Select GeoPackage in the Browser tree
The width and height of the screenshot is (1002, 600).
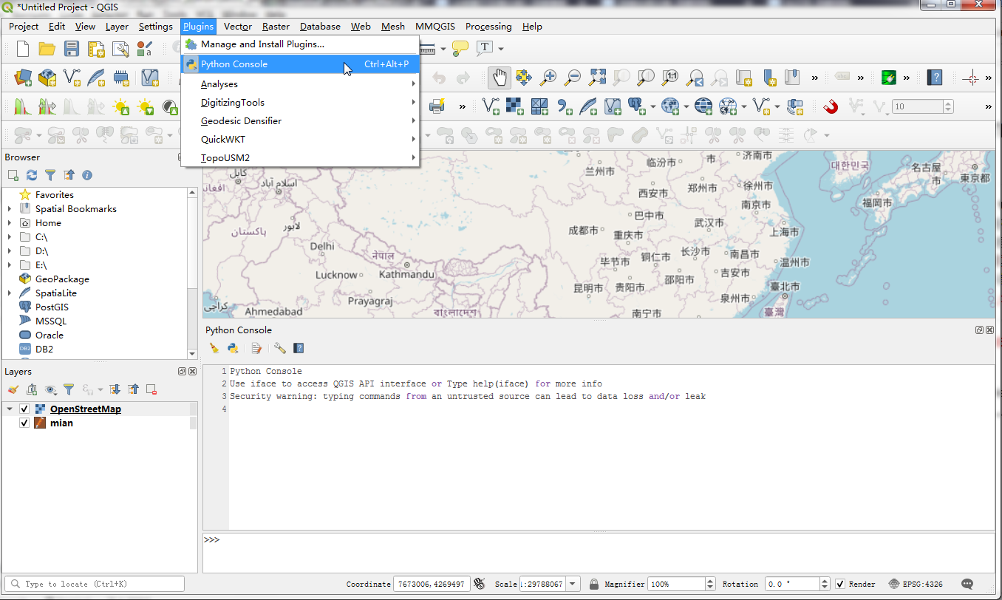pos(62,279)
